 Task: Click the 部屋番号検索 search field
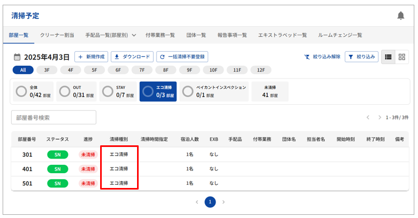54,117
